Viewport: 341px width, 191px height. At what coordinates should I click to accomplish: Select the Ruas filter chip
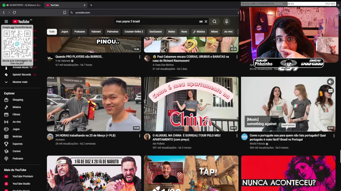pyautogui.click(x=184, y=32)
